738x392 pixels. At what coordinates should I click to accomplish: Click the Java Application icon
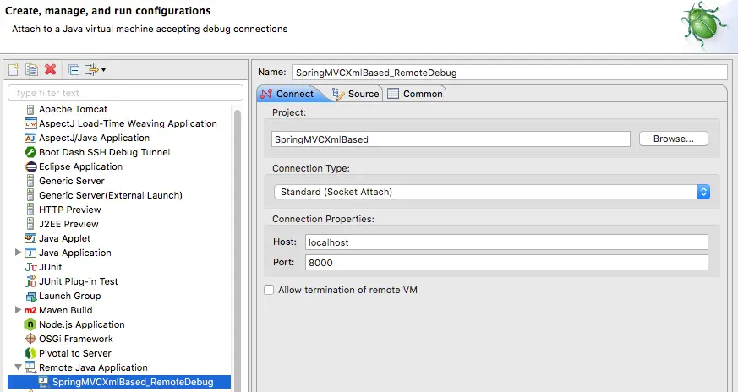pos(30,253)
